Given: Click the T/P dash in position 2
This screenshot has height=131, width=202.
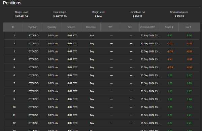Looking at the screenshot, I should pos(111,43).
